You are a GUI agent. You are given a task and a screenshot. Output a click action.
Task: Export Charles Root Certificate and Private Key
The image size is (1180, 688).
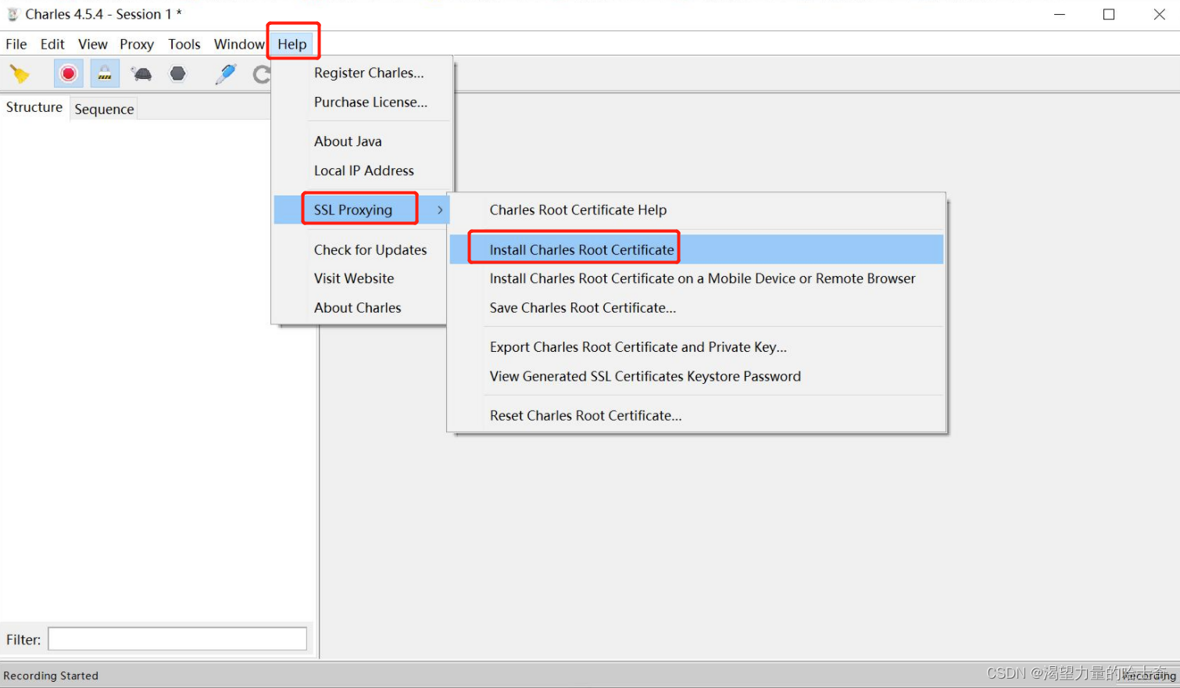point(638,347)
